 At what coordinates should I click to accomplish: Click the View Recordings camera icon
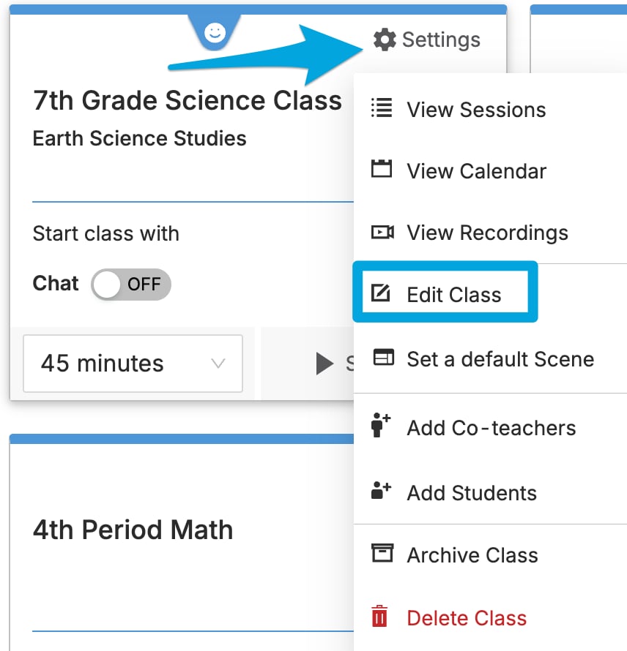382,232
